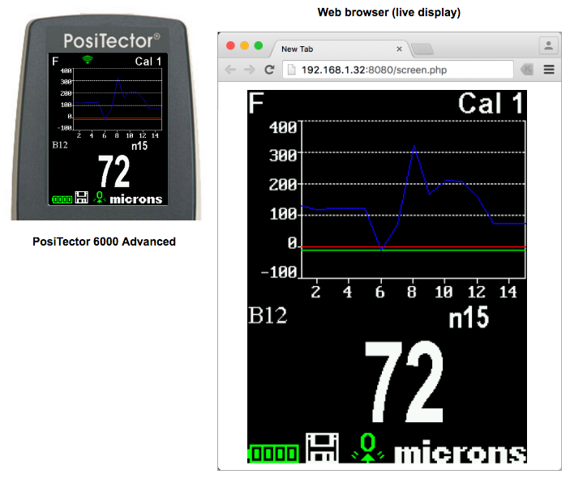570x483 pixels.
Task: Click green WiFi icon on PosiTector device
Action: pos(88,59)
